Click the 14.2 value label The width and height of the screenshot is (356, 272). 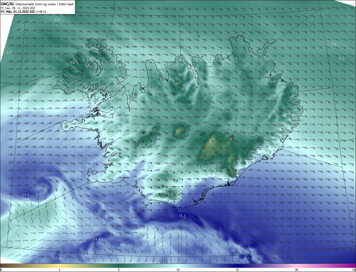26,195
